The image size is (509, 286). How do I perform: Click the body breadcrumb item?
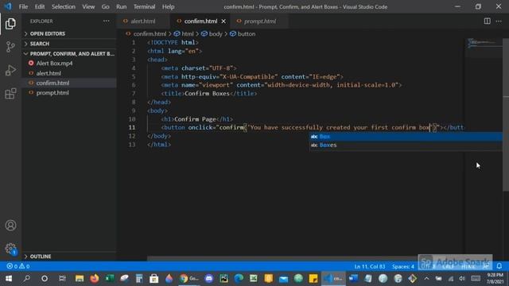pos(215,33)
